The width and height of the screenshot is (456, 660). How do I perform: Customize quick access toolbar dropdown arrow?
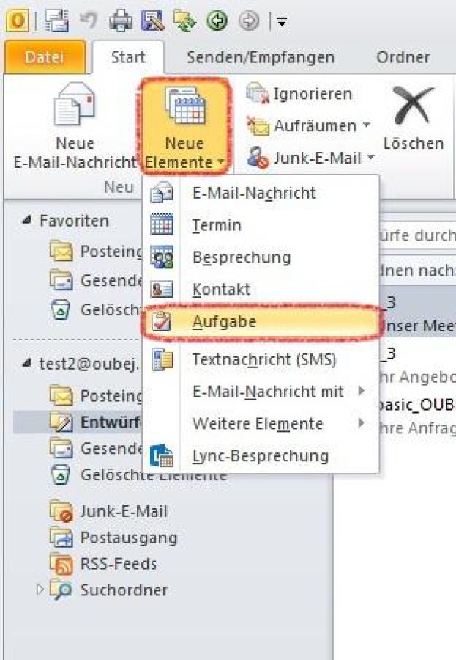tap(282, 21)
